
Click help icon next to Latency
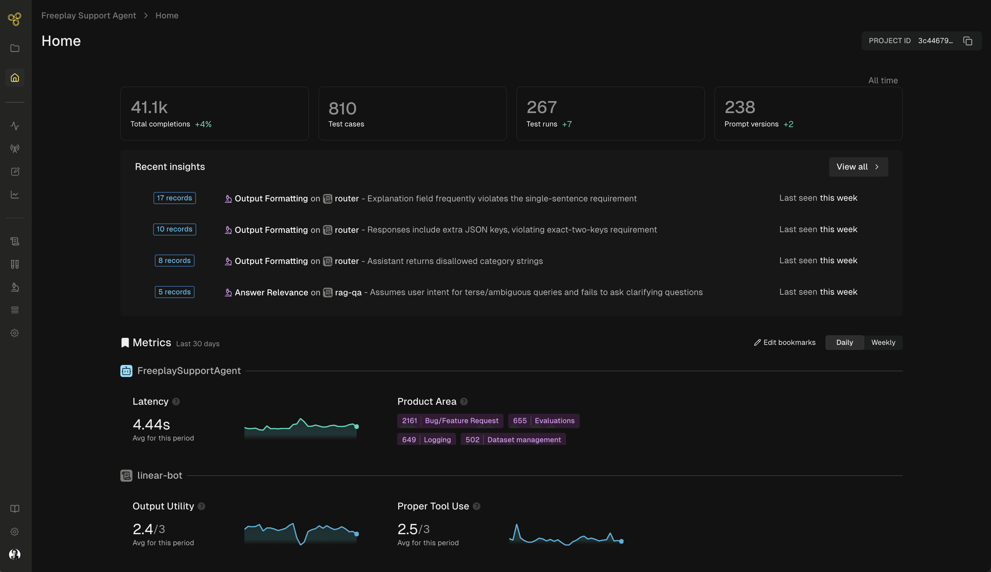tap(176, 401)
